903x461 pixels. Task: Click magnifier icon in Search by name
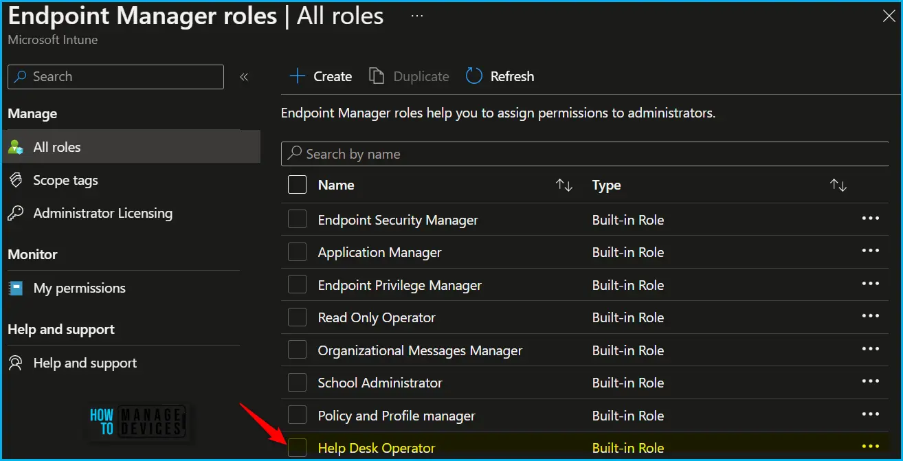pyautogui.click(x=295, y=153)
